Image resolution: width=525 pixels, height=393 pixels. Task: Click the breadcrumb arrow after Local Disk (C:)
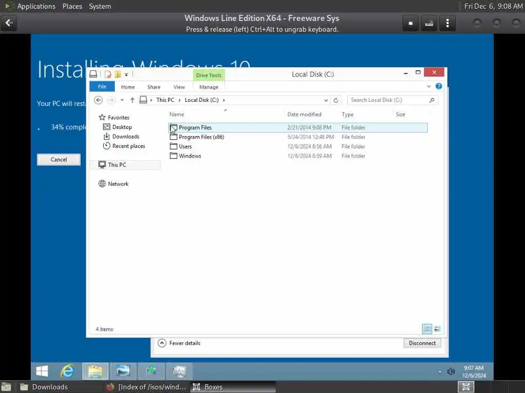point(224,100)
